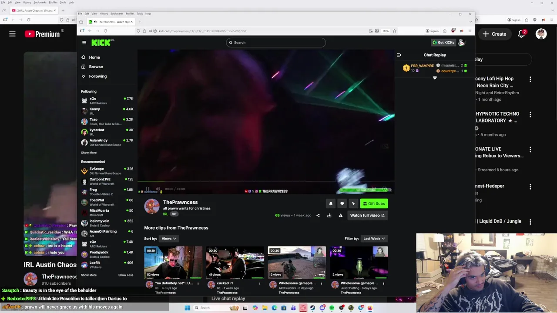This screenshot has width=557, height=313.
Task: Select ThePrawncess clip browser tab
Action: (111, 22)
